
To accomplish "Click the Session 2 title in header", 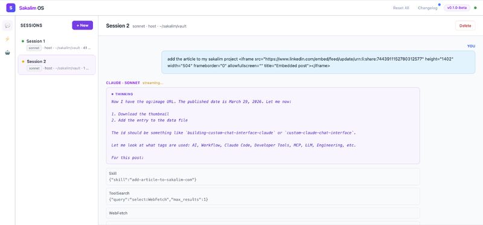I will coord(118,25).
